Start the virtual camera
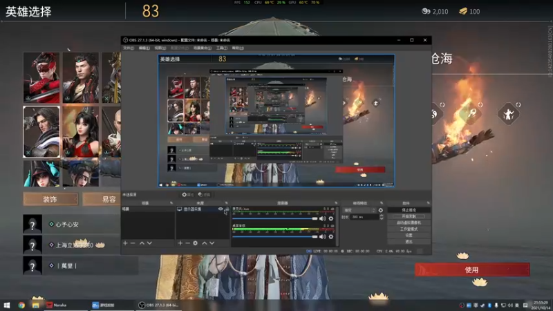This screenshot has width=553, height=311. pyautogui.click(x=409, y=223)
